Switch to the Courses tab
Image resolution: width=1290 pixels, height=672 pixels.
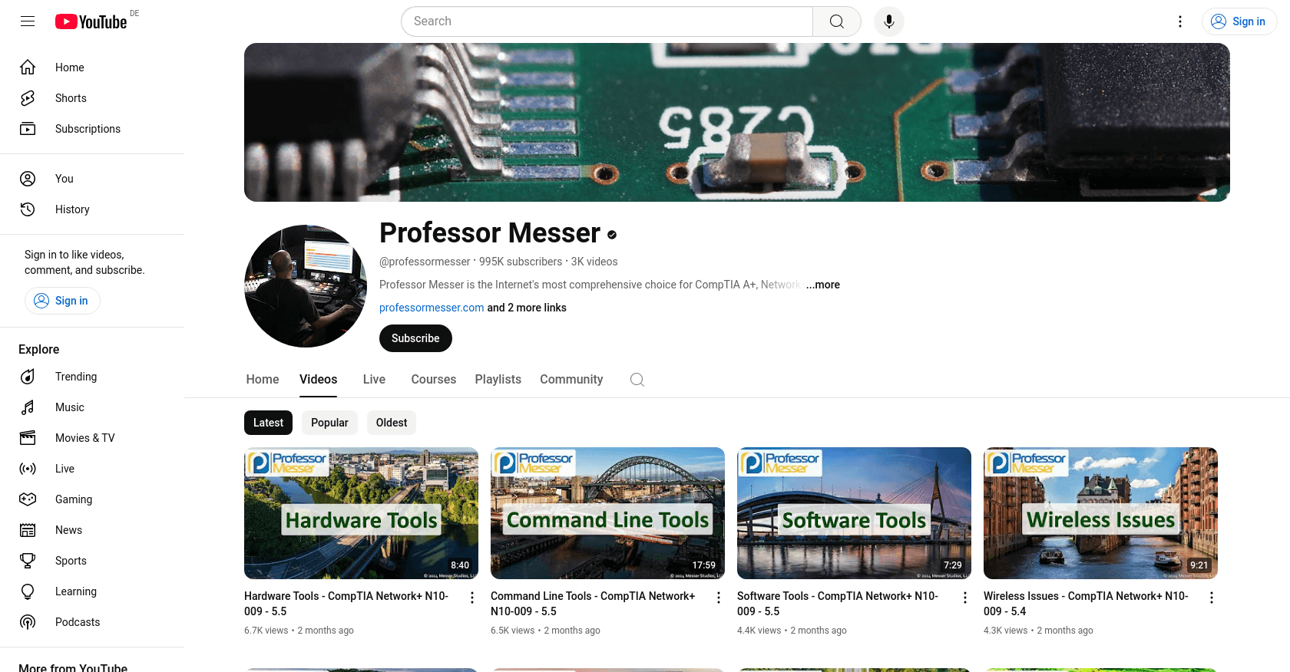[433, 380]
